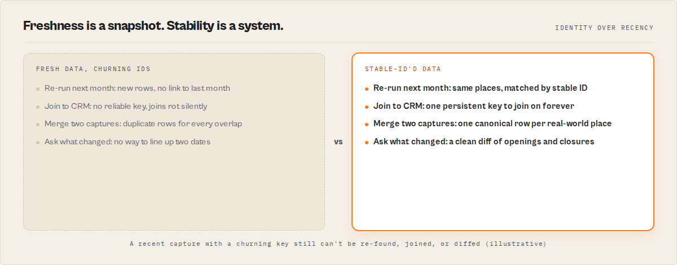Click the footer caption about churning key

[x=338, y=244]
